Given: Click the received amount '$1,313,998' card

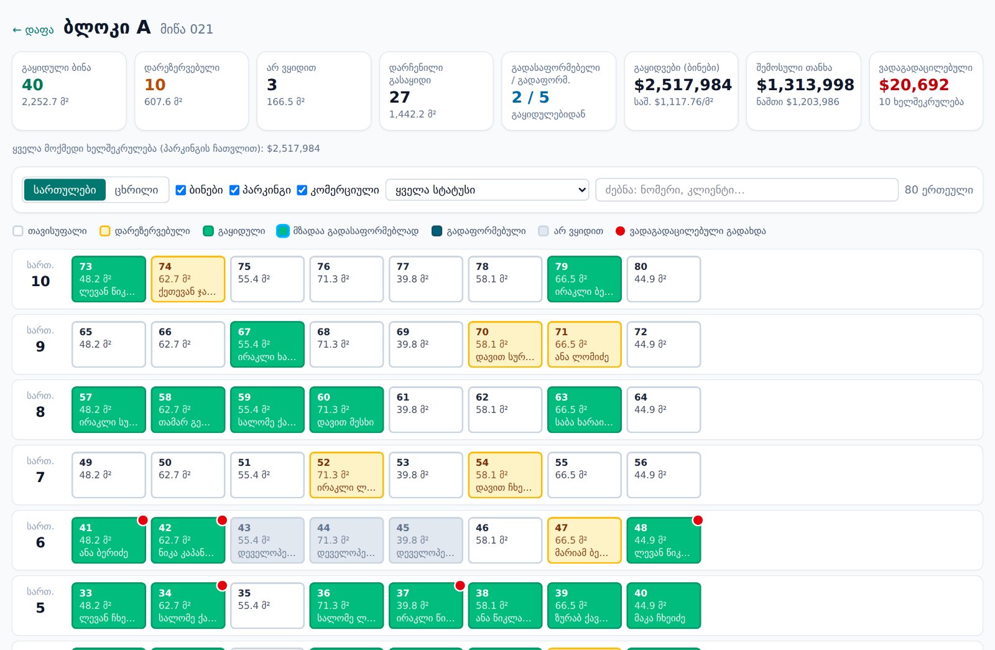Looking at the screenshot, I should click(x=804, y=91).
